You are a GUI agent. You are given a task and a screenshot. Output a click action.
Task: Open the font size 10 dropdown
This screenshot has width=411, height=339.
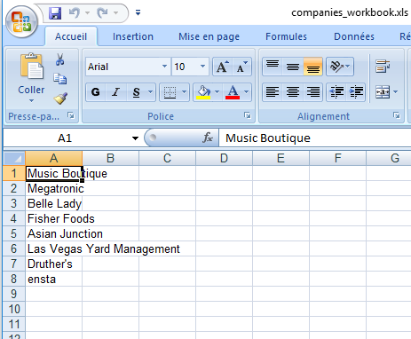tap(202, 67)
